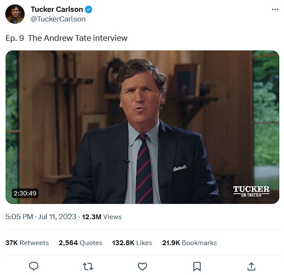
Task: Click the Tucker Carlson display name
Action: pos(57,10)
